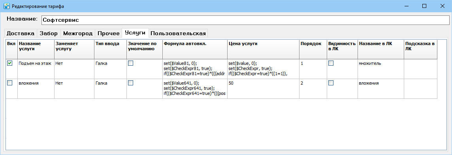
Task: Check Видимость в ЛК for вложения row
Action: pos(331,83)
